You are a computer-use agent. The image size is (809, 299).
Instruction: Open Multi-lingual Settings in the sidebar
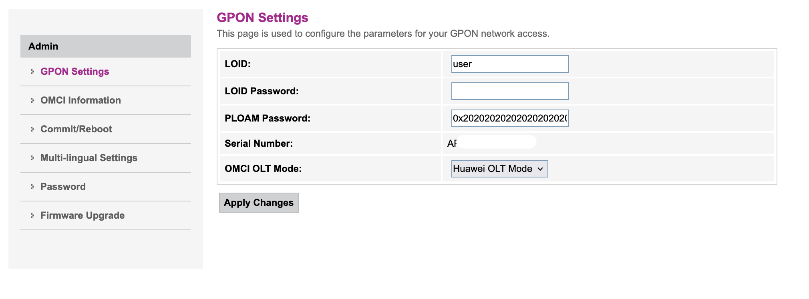point(89,158)
